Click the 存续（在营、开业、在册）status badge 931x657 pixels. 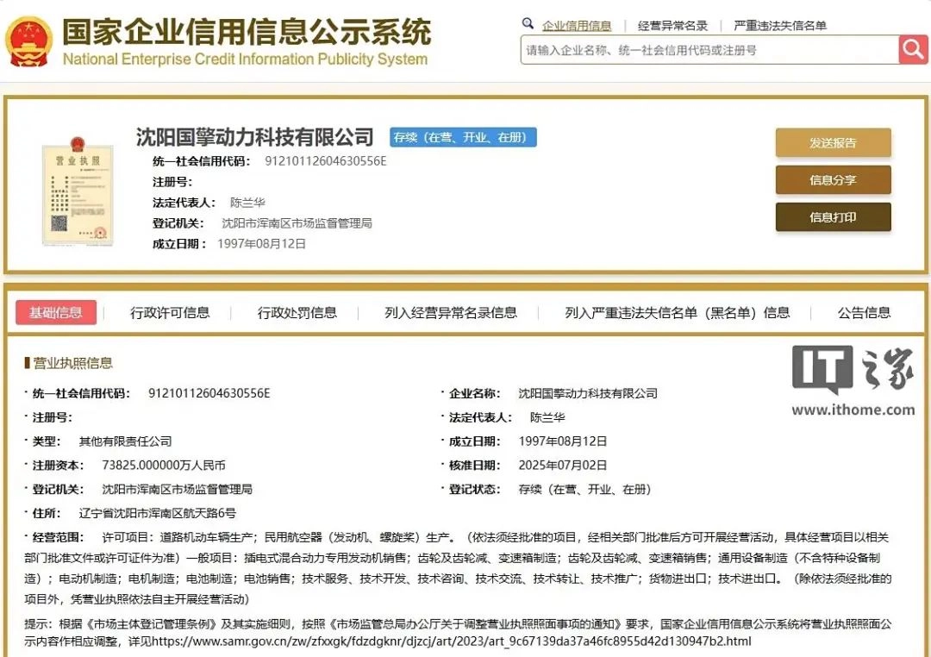tap(463, 137)
